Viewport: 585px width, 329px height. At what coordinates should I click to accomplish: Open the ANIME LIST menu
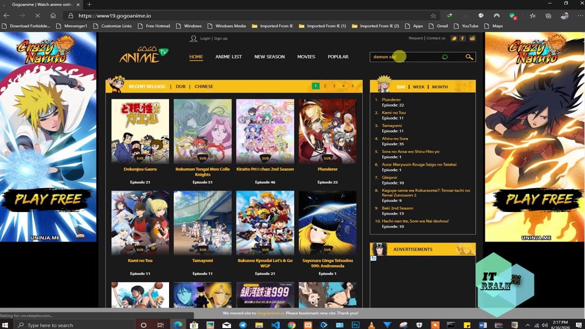229,57
